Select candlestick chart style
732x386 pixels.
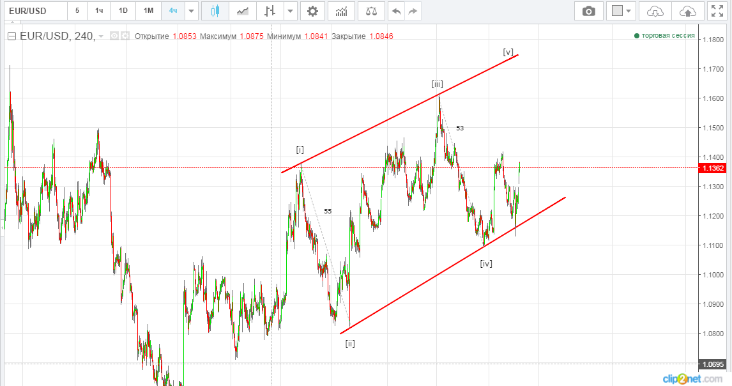pyautogui.click(x=215, y=11)
